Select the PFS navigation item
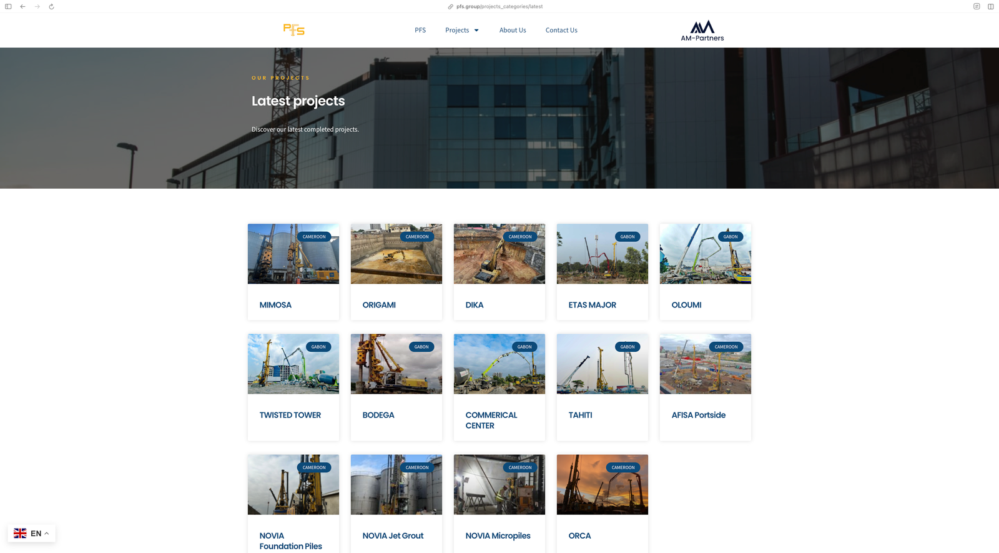Screen dimensions: 999x553 pos(420,31)
